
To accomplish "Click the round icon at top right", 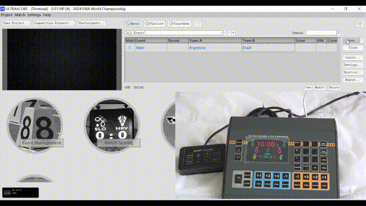I will click(x=360, y=23).
